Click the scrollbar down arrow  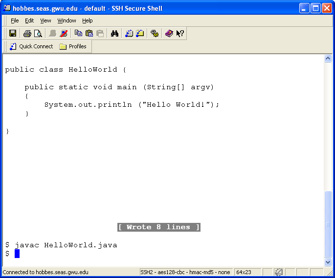328,262
